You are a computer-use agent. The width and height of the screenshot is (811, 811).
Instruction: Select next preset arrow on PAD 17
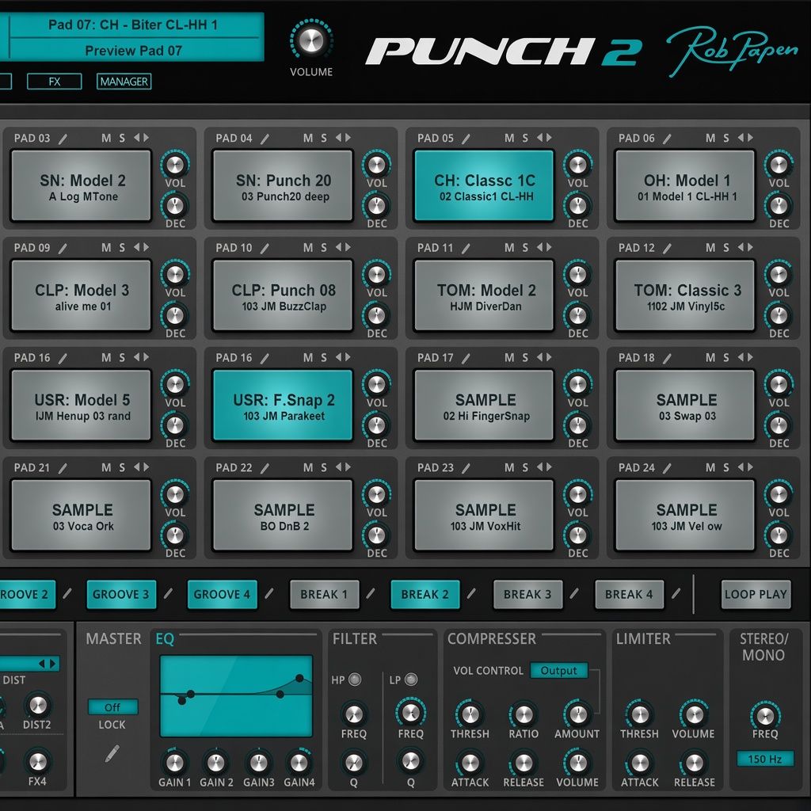tap(549, 357)
